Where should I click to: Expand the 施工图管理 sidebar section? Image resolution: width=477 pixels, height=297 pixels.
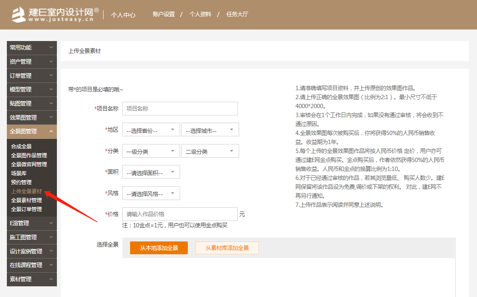(x=32, y=238)
